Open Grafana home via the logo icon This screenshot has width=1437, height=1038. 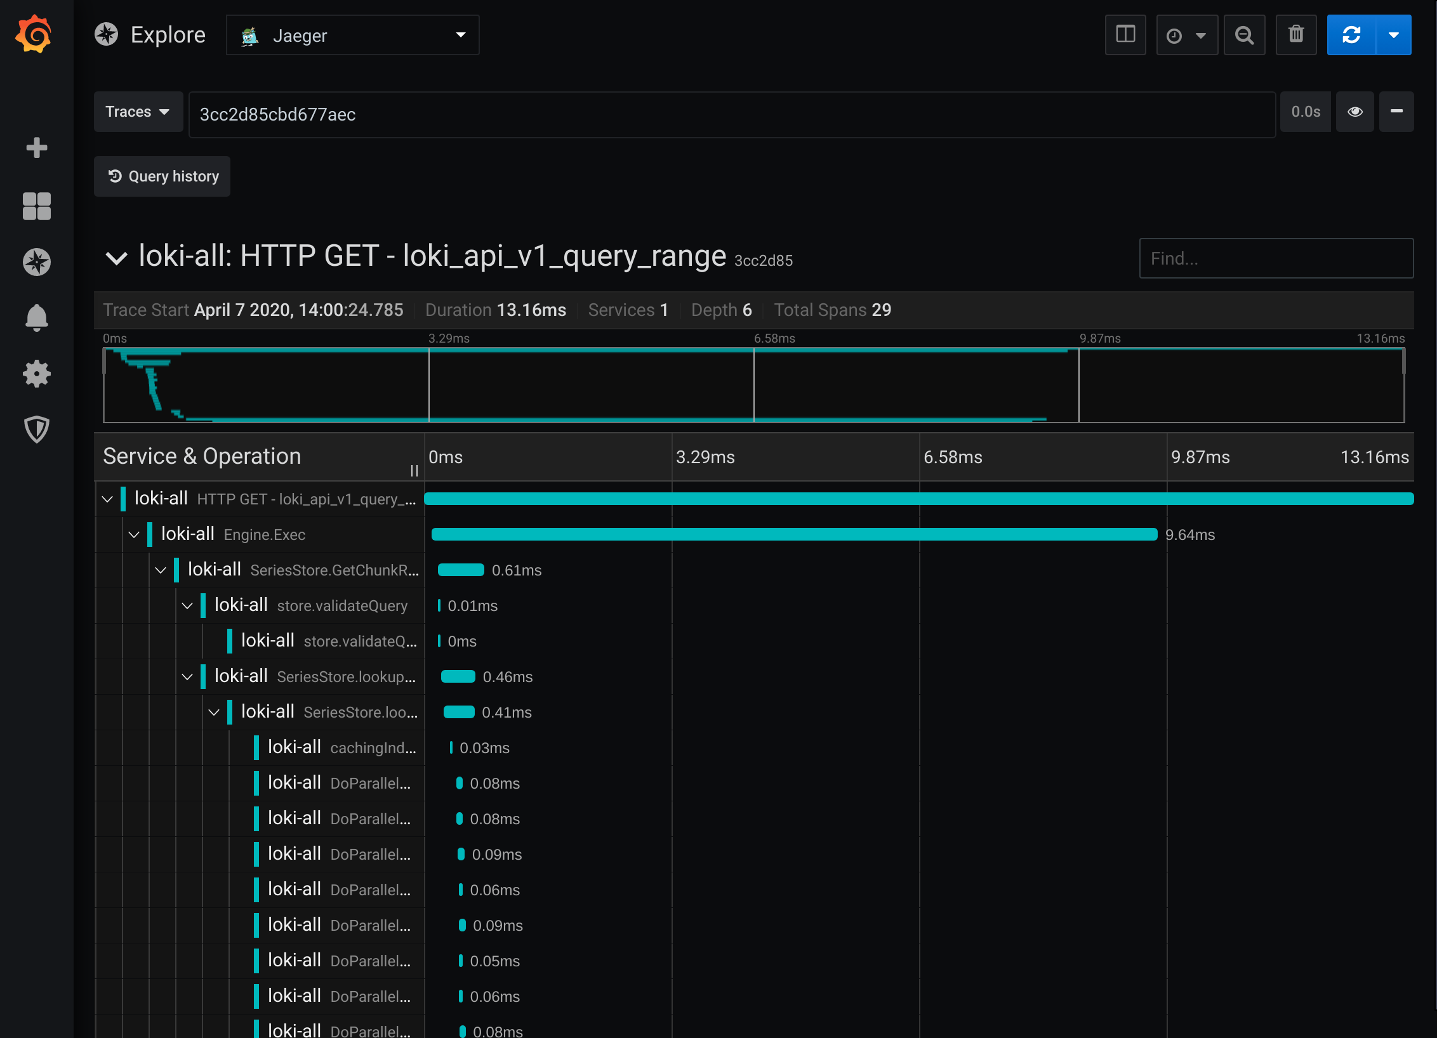point(36,34)
